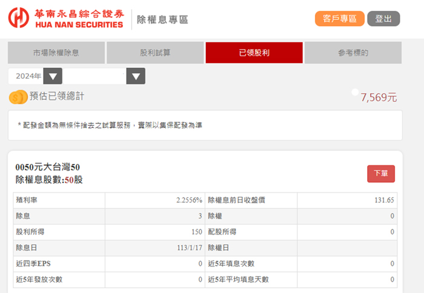
Task: Click the Hua Nan Securities logo icon
Action: (x=18, y=18)
